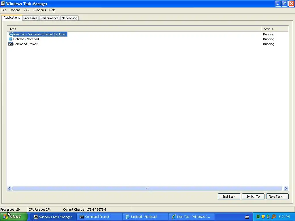Screen dimensions: 295x221
Task: Open the Start menu
Action: (14, 217)
